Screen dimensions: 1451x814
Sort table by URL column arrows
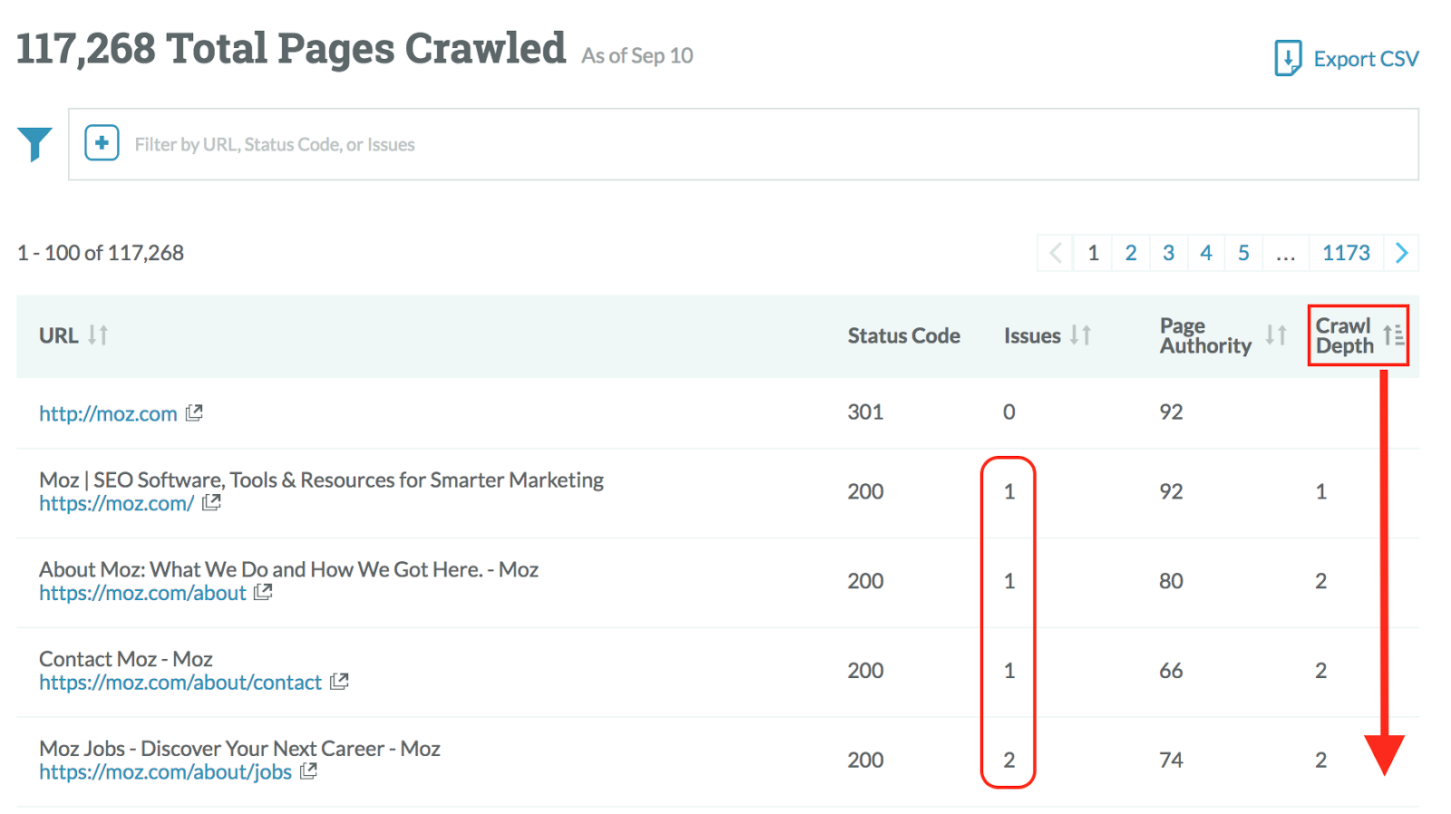(x=98, y=335)
